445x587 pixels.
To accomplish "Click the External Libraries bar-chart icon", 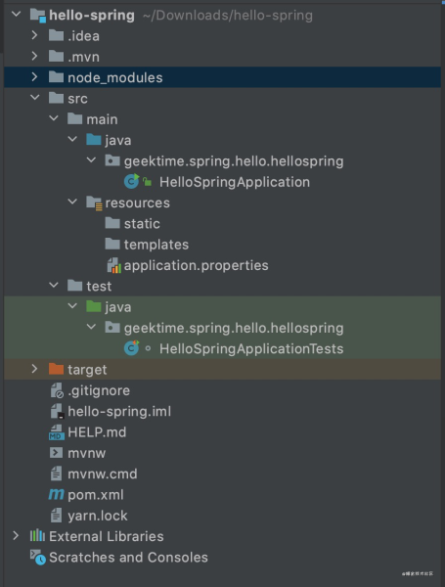I will 37,536.
